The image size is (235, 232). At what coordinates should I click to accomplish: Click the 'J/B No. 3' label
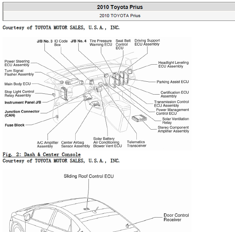tap(45, 41)
